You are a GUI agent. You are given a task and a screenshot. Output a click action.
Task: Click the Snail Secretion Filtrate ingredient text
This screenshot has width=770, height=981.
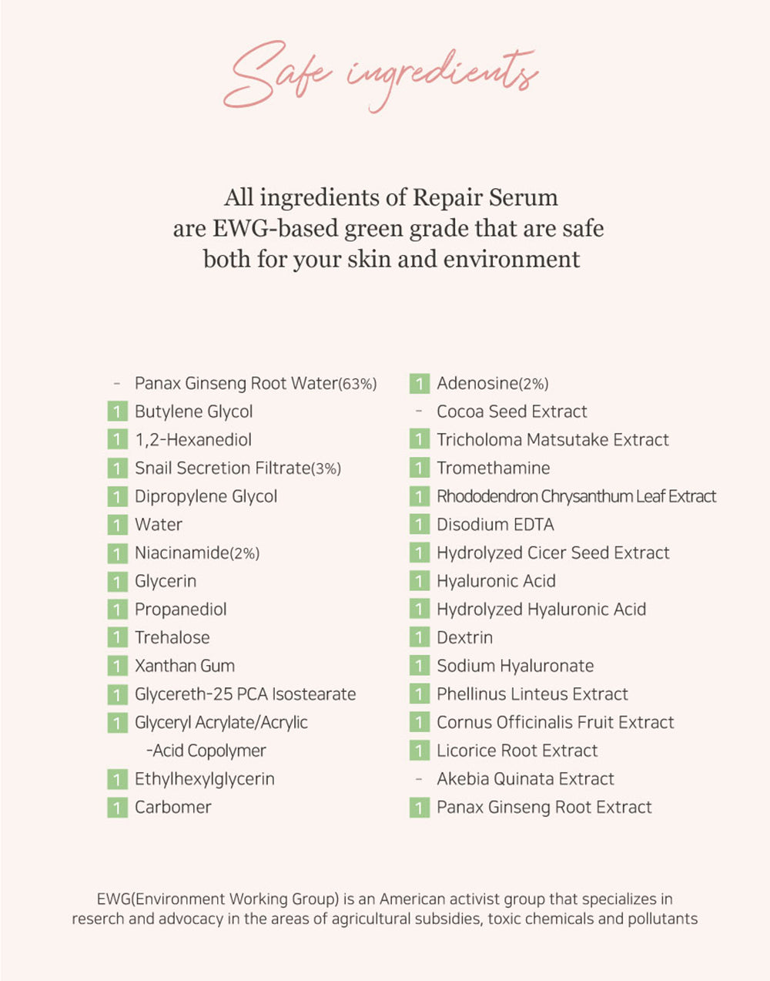click(x=237, y=469)
